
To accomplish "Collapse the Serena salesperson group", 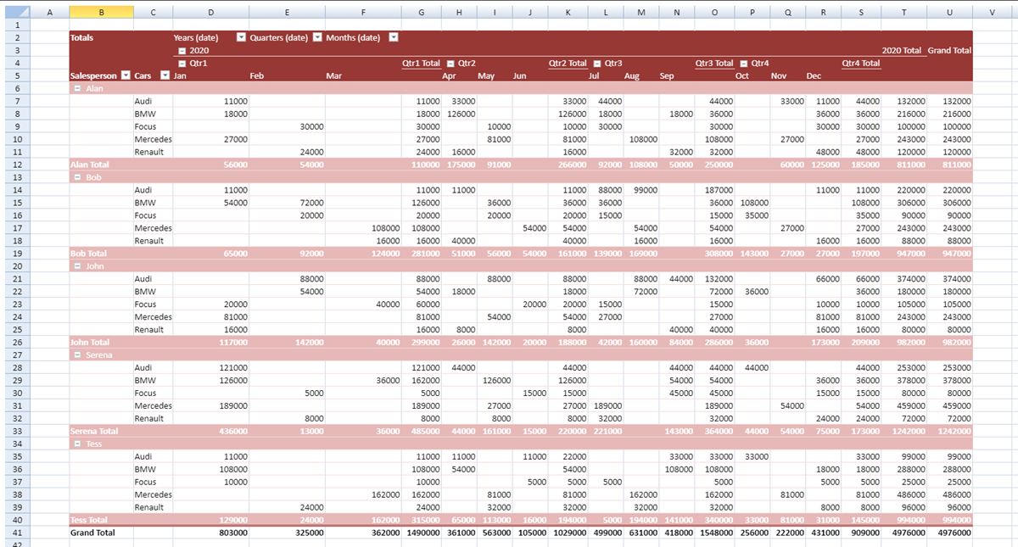I will 77,354.
